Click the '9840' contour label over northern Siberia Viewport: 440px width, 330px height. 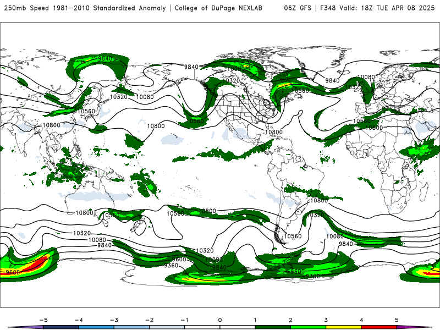tap(105, 59)
